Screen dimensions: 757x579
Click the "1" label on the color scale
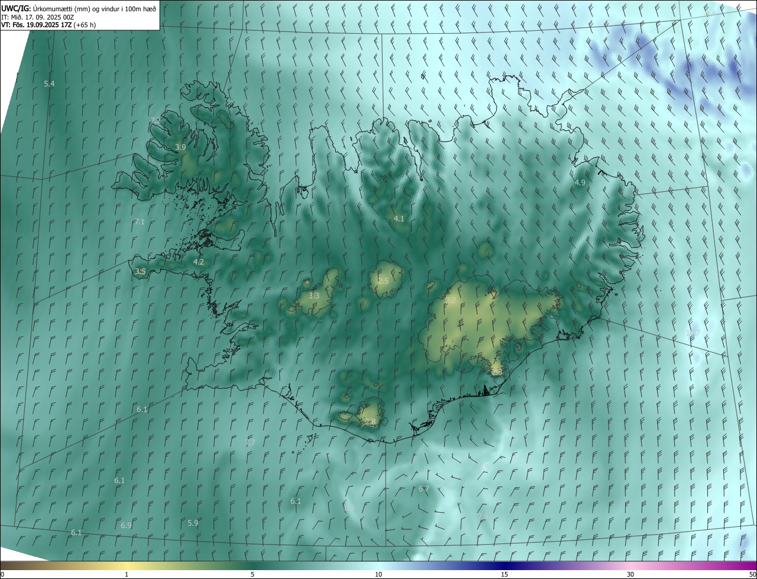(127, 574)
